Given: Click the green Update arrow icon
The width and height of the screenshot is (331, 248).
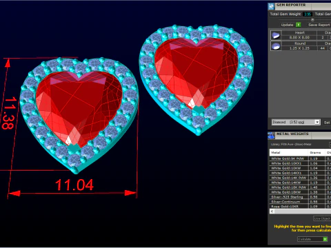Looking at the screenshot, I should pyautogui.click(x=299, y=25).
